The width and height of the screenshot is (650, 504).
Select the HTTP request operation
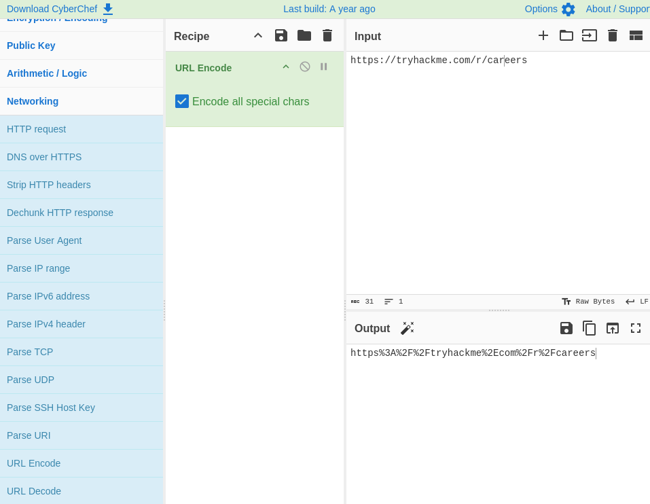coord(82,129)
